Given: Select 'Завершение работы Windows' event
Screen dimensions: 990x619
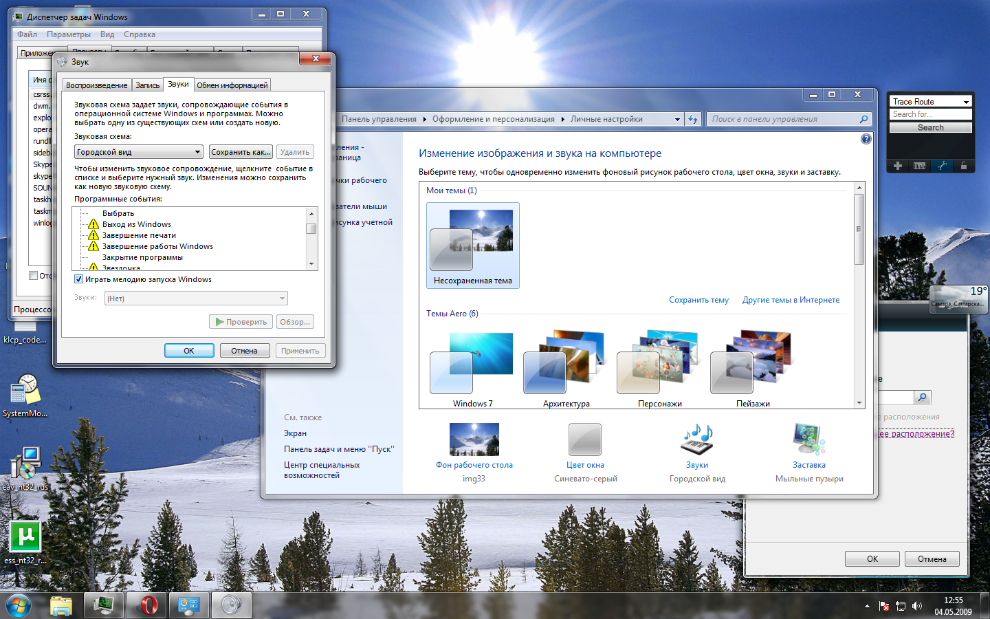Looking at the screenshot, I should pos(157,246).
